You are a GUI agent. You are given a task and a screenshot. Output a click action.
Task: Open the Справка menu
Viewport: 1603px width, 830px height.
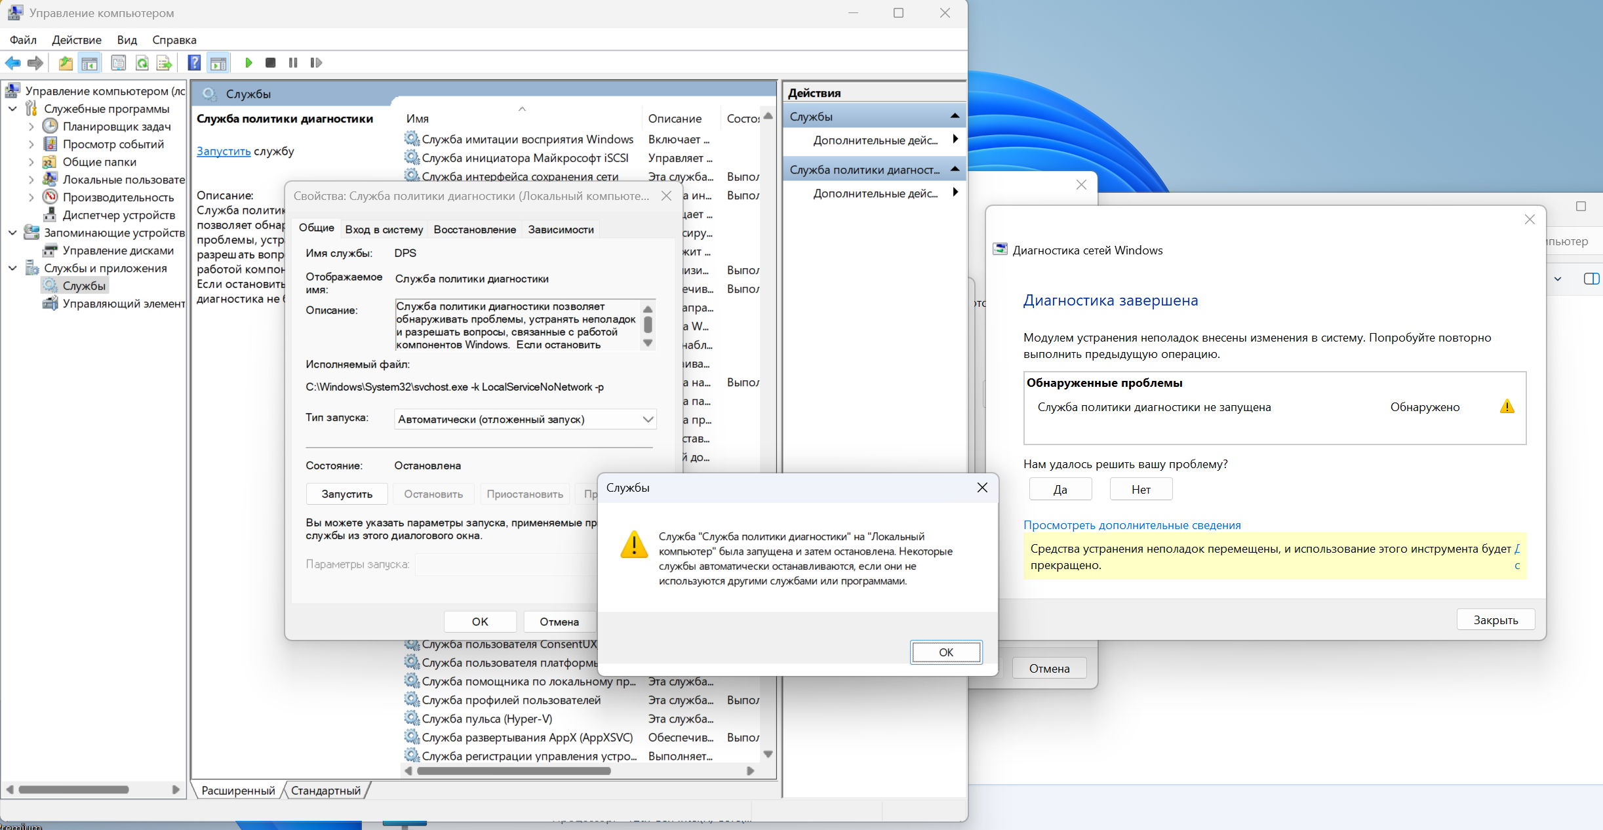pos(174,40)
